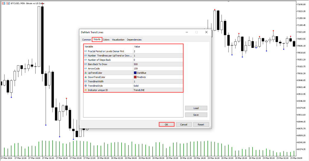Click the integer icon beside Fractal Period row
This screenshot has width=309, height=161.
click(86, 51)
